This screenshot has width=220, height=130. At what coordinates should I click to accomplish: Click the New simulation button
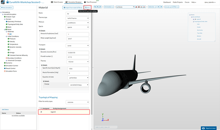(7, 7)
